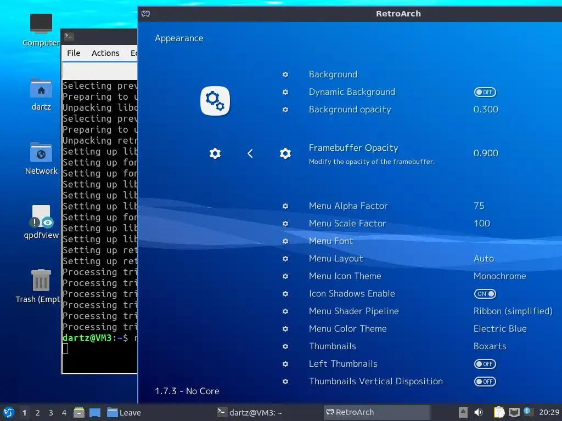Image resolution: width=562 pixels, height=421 pixels.
Task: Click the gear beside Thumbnails Vertical Disposition
Action: [x=285, y=382]
